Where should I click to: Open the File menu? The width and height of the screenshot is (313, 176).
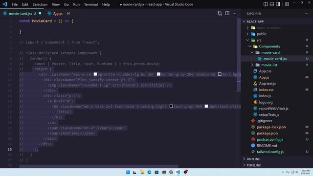click(15, 4)
